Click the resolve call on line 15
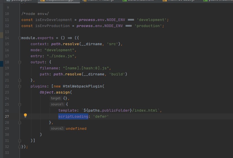This screenshot has height=158, width=233. [x=71, y=44]
